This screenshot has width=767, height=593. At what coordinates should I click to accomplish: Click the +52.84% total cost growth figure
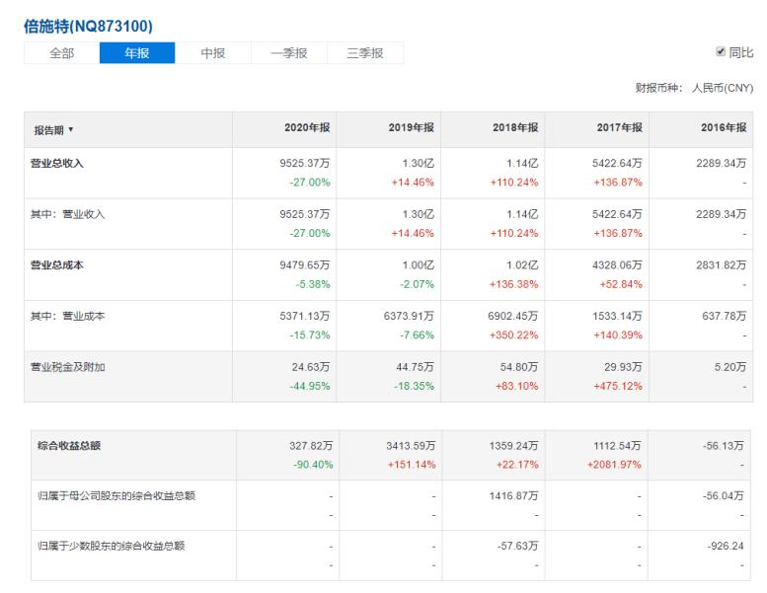click(x=621, y=284)
